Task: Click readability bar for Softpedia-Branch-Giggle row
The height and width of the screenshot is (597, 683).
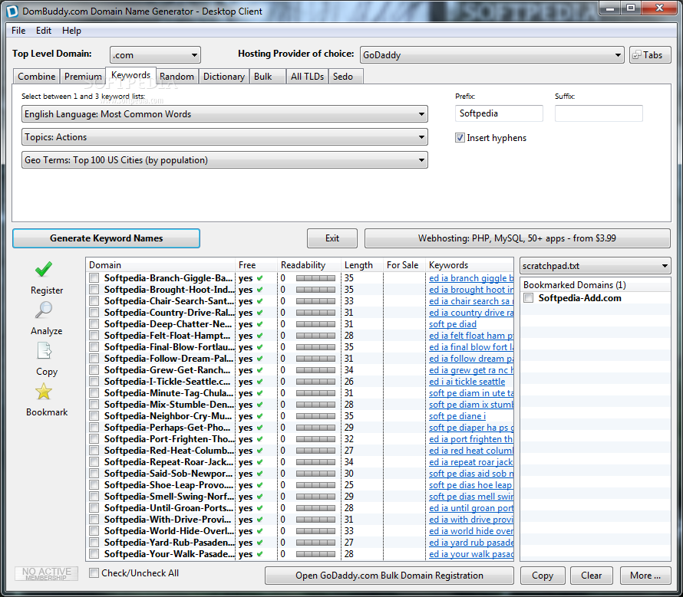Action: (316, 278)
